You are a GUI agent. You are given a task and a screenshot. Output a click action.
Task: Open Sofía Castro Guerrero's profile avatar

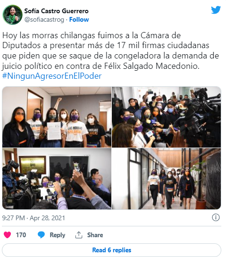[x=12, y=15]
